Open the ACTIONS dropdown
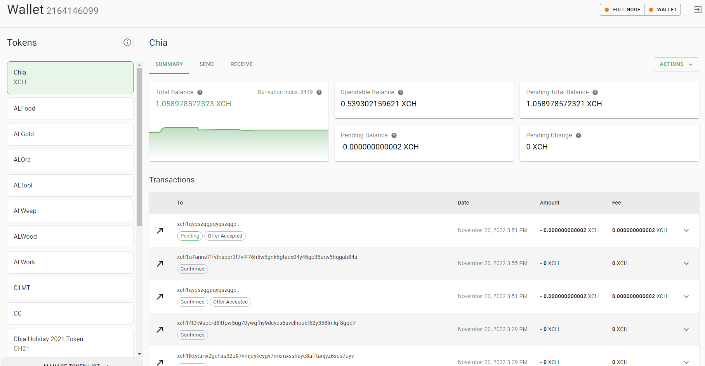Screen dimensions: 705x366 676,64
